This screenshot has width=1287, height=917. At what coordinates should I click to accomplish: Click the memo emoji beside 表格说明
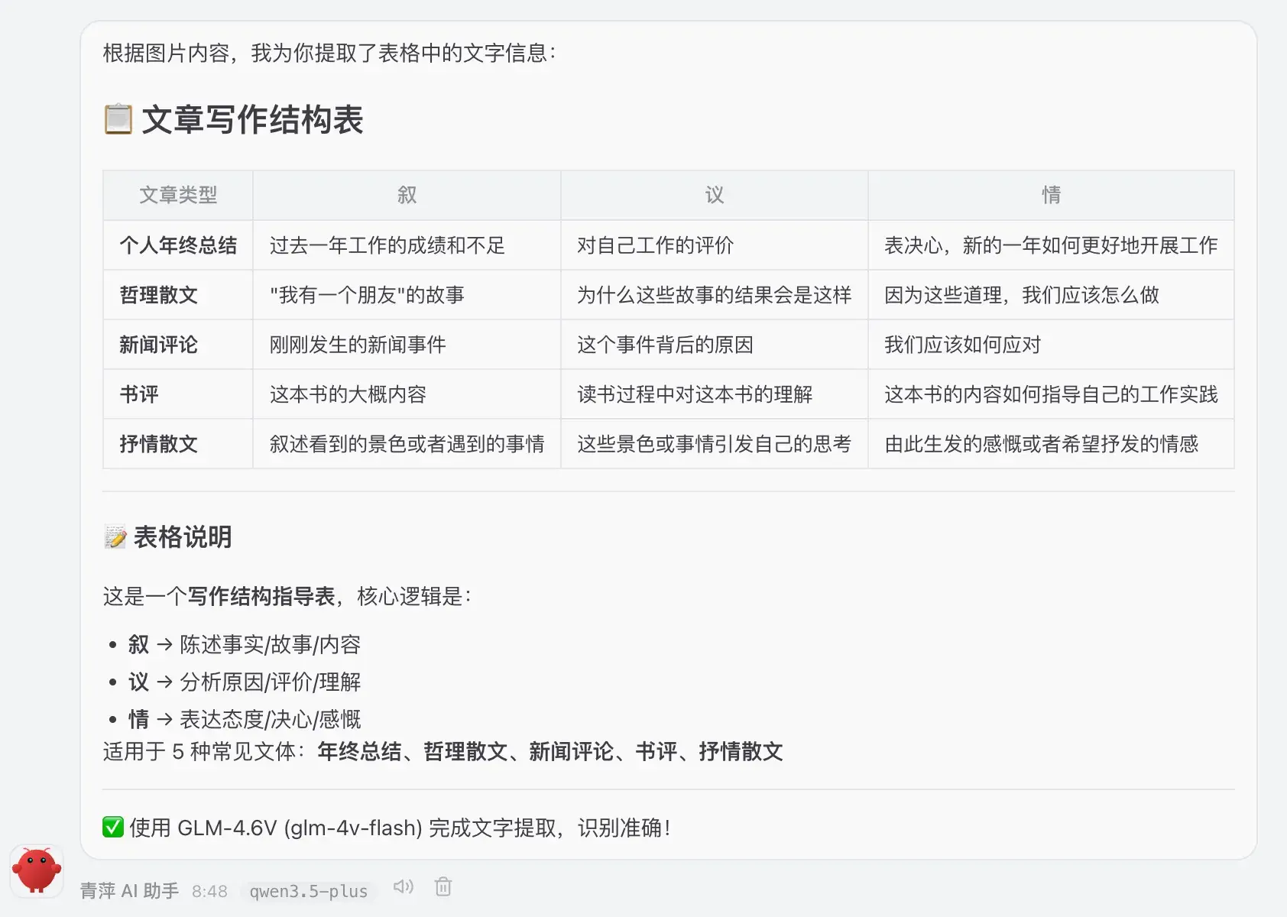(x=115, y=537)
